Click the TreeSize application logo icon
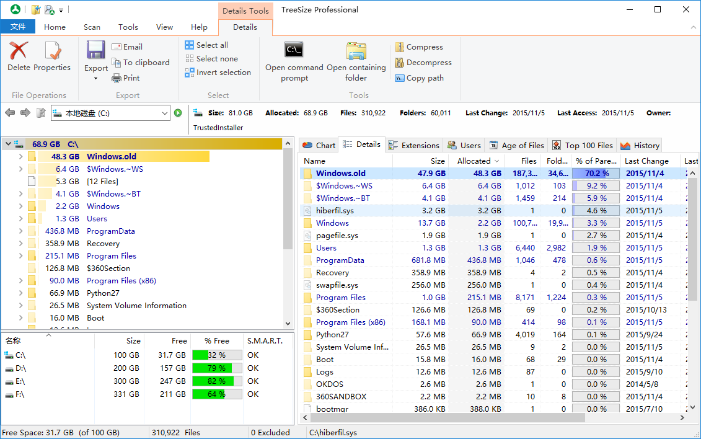This screenshot has height=439, width=701. point(15,9)
